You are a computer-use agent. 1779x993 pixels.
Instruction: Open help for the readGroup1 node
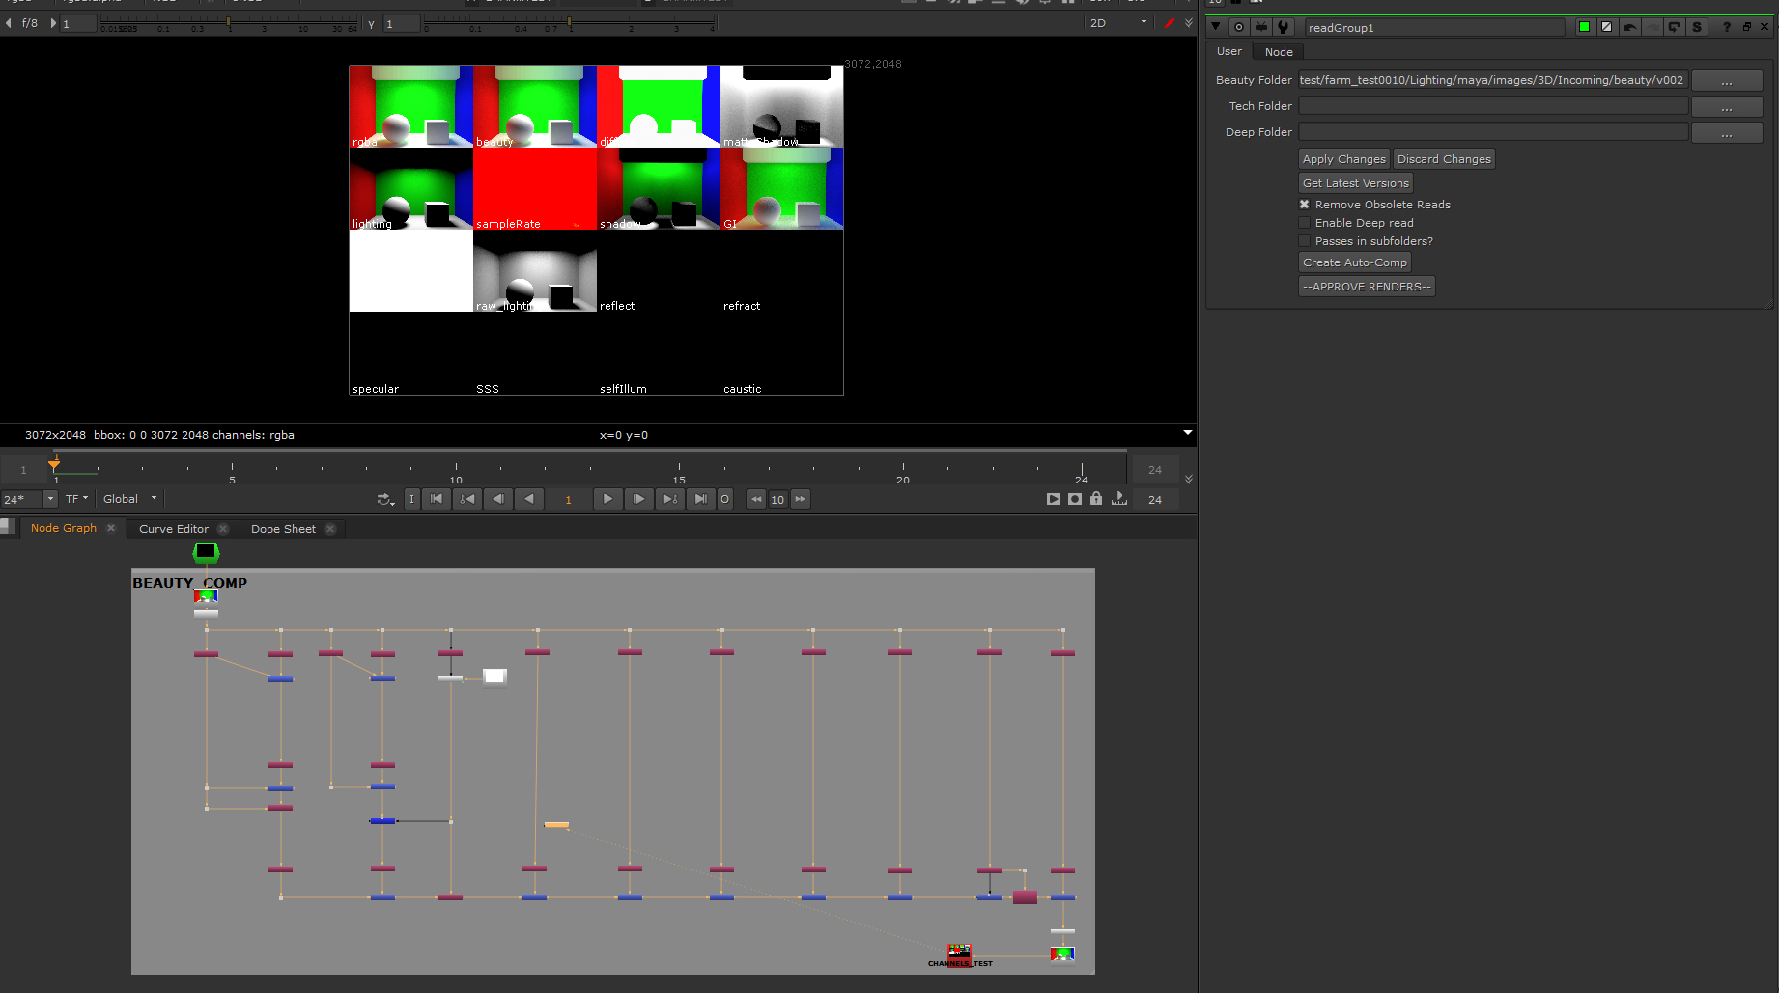coord(1726,27)
